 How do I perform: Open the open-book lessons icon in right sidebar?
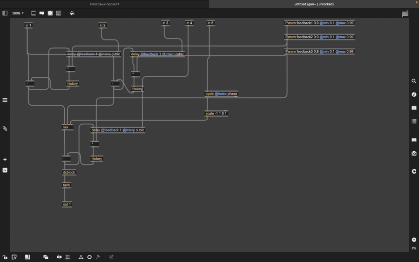coord(414,140)
